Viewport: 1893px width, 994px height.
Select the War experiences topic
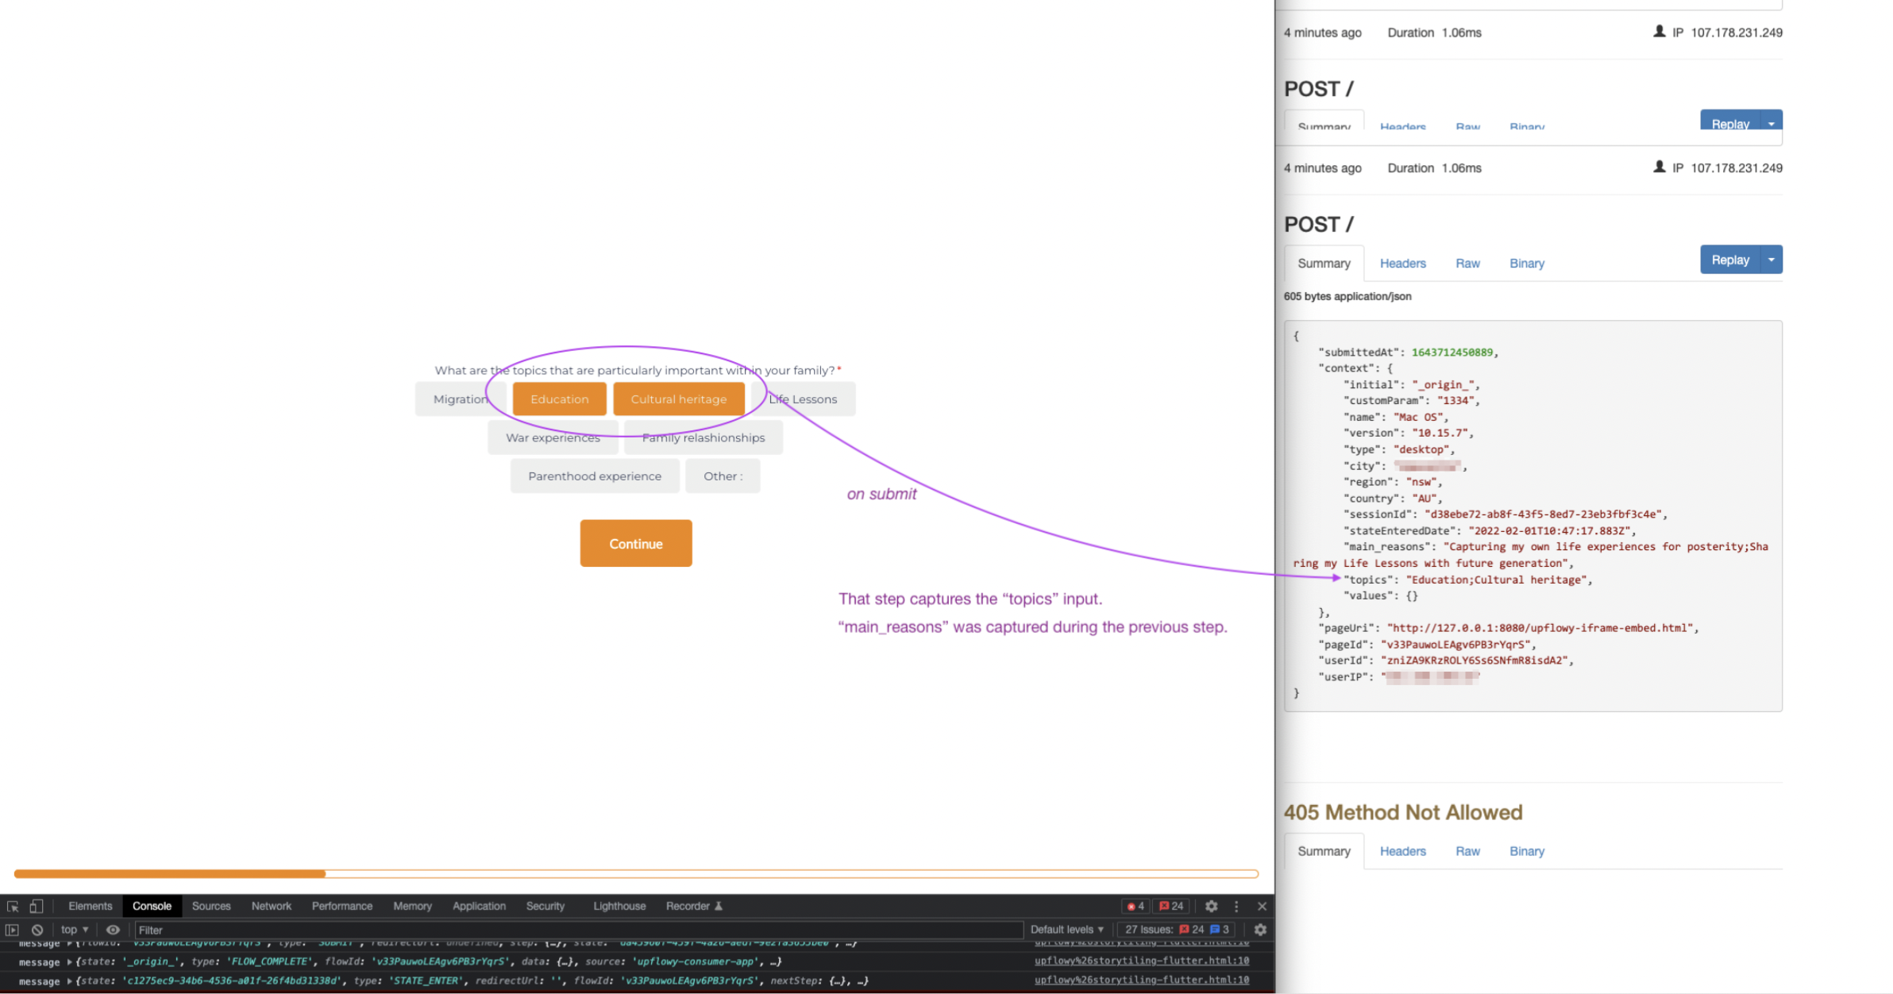point(553,437)
